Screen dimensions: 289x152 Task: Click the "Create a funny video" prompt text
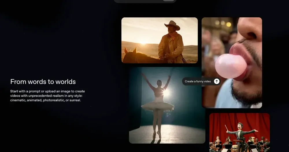click(198, 81)
